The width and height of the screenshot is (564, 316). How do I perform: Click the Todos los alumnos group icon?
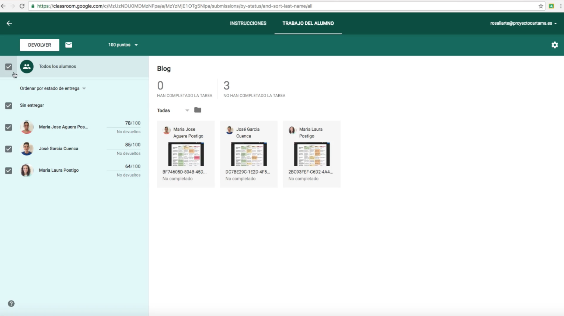27,67
